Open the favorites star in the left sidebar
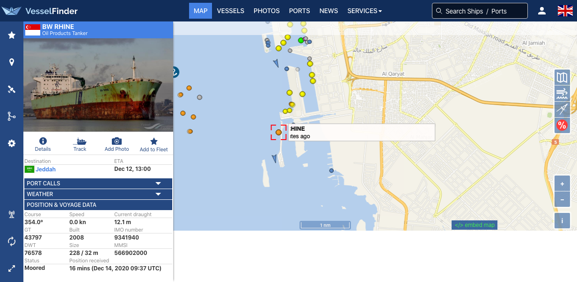 pyautogui.click(x=12, y=35)
